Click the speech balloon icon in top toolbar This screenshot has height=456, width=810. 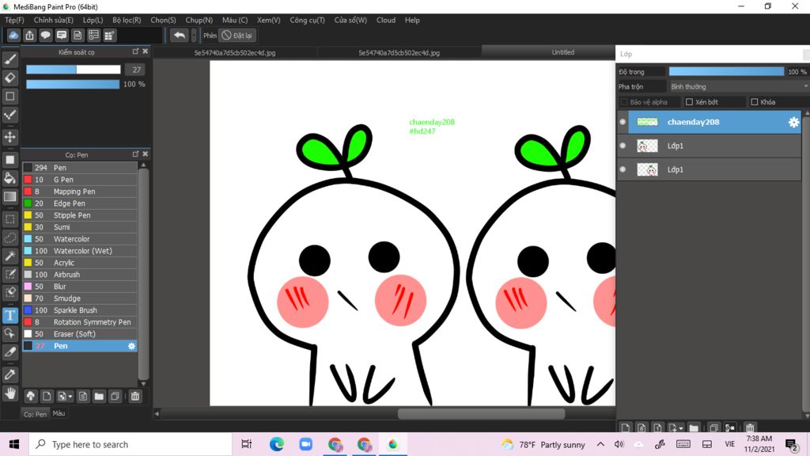[x=45, y=35]
